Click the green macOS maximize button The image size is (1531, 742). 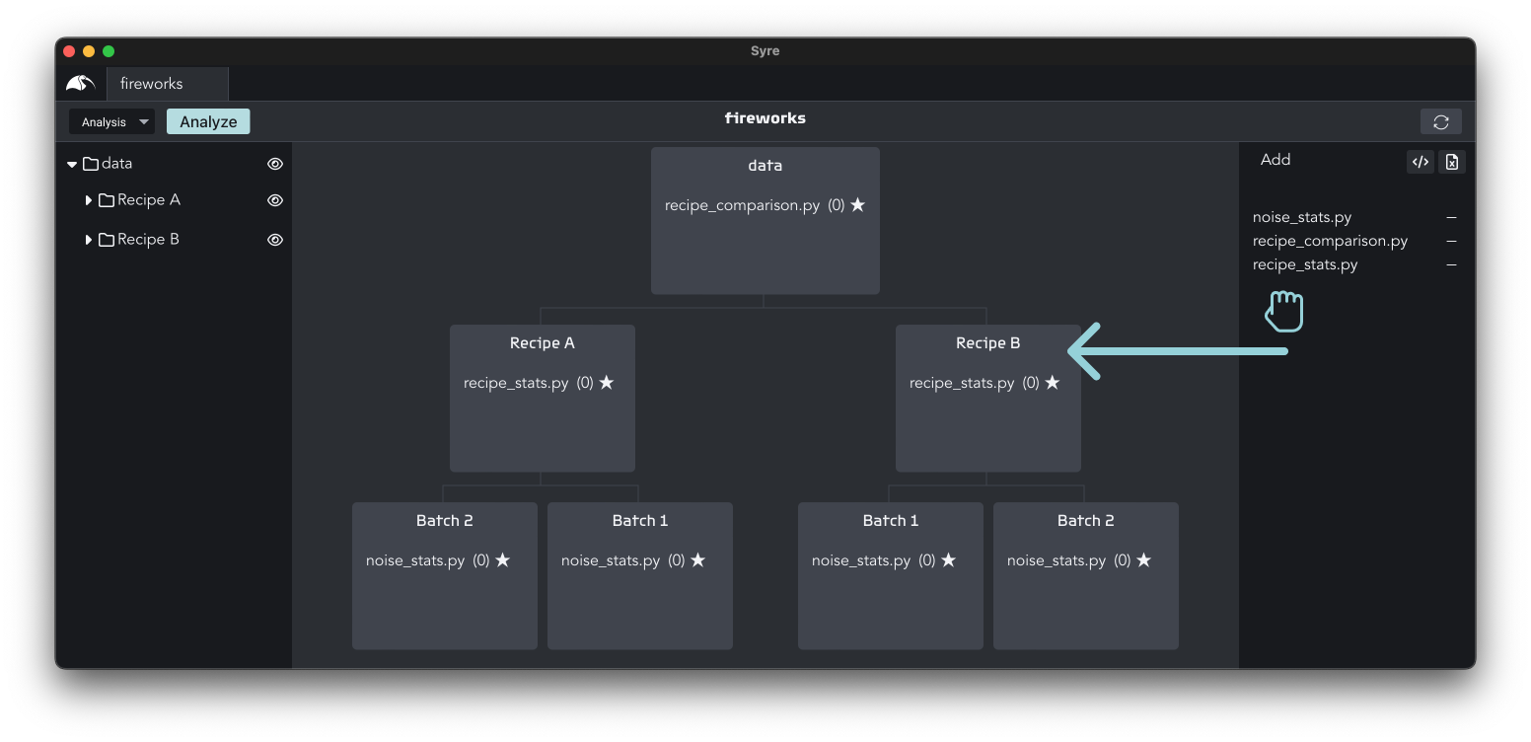[x=109, y=51]
